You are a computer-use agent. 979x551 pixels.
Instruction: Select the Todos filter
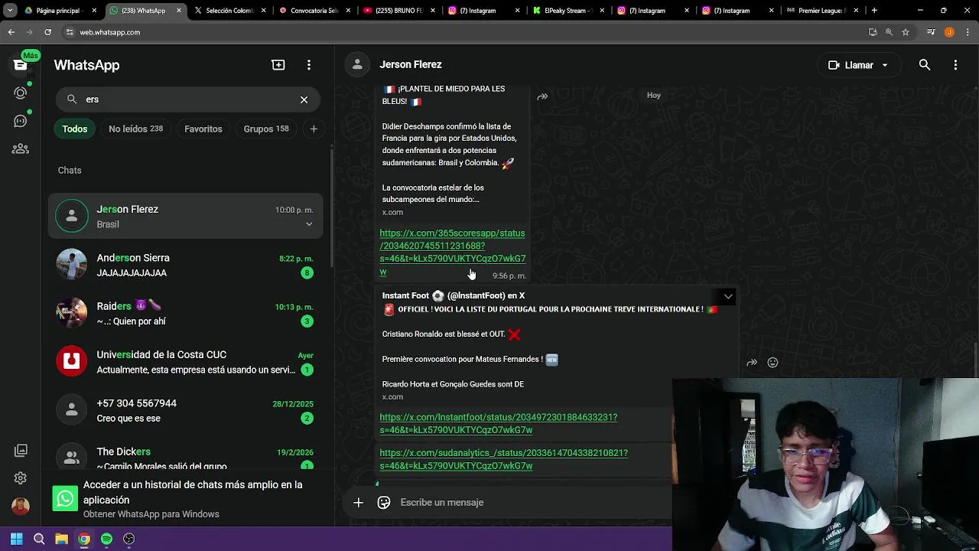(75, 129)
